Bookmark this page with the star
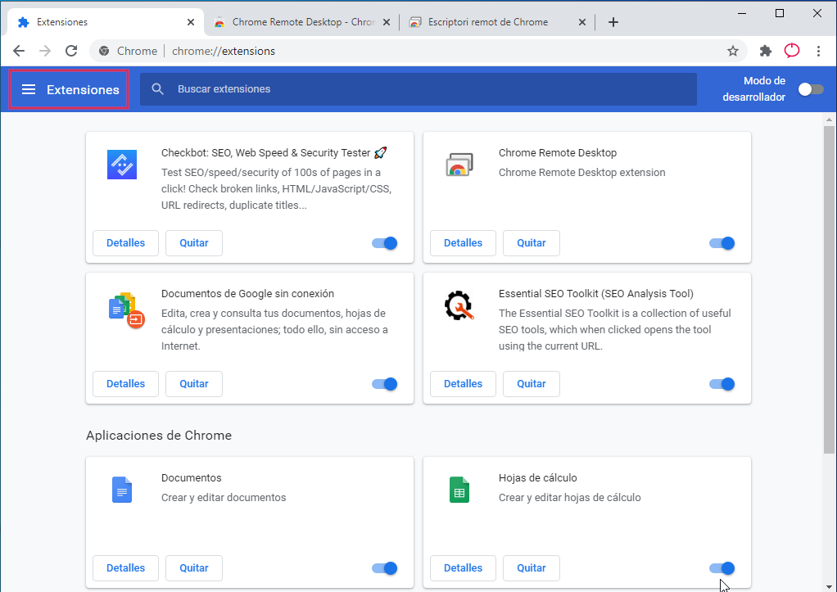The width and height of the screenshot is (837, 592). pyautogui.click(x=733, y=51)
